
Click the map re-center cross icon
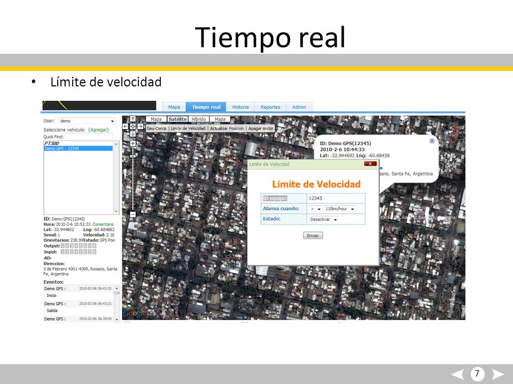(133, 126)
